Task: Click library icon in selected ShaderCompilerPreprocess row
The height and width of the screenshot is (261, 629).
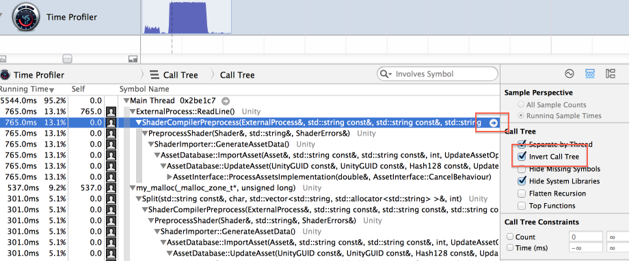Action: point(111,123)
